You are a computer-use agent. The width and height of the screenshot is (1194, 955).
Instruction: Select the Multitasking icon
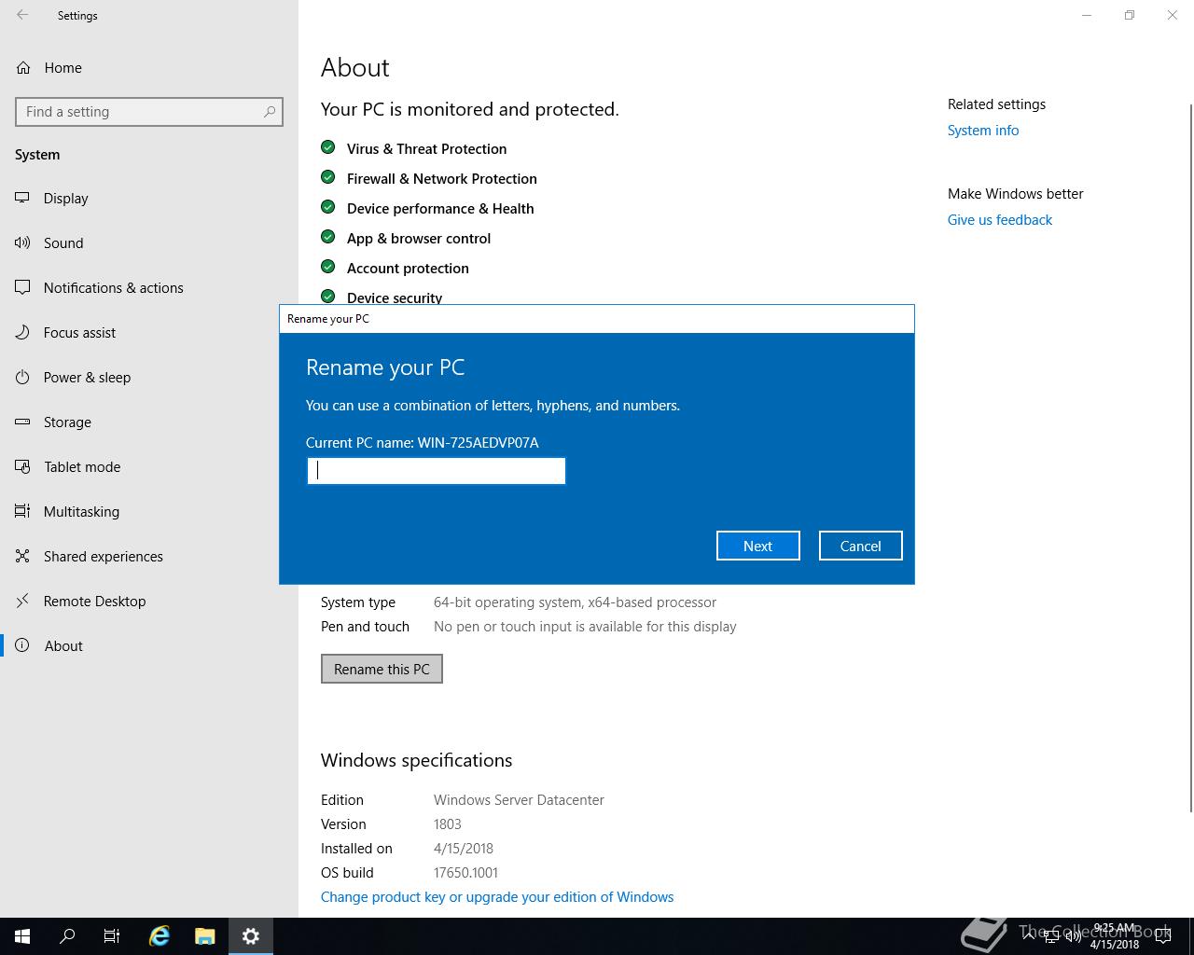(x=22, y=511)
